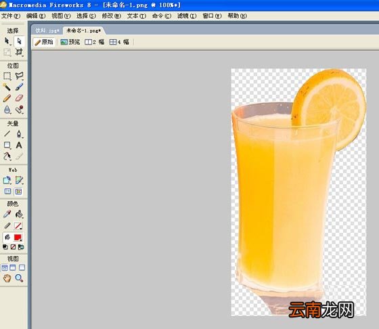The height and width of the screenshot is (329, 379).
Task: Select the Knife tool
Action: pos(19,156)
